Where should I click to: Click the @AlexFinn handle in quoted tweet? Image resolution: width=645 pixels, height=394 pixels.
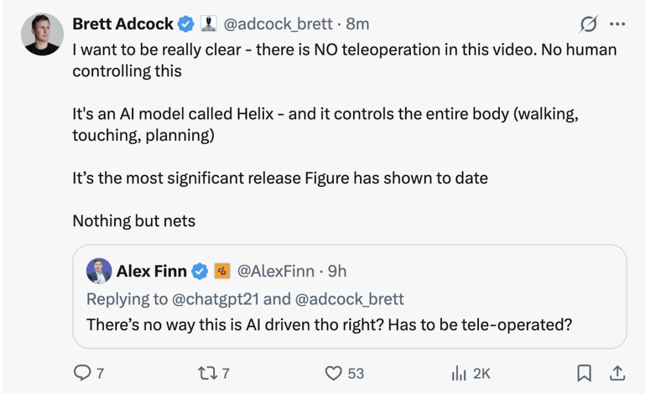tap(275, 272)
